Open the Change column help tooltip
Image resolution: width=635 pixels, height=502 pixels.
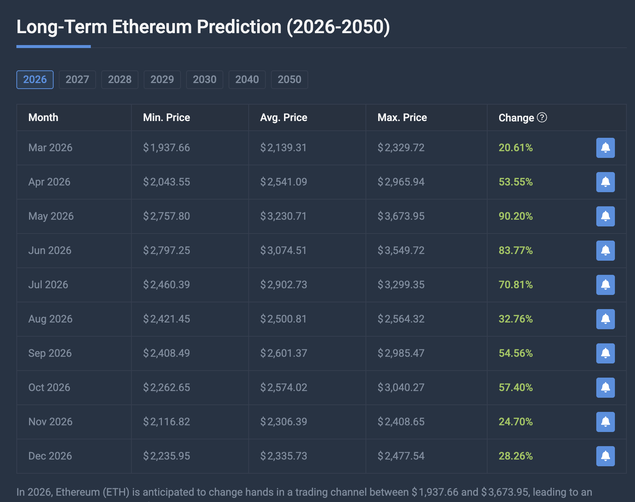click(x=542, y=117)
